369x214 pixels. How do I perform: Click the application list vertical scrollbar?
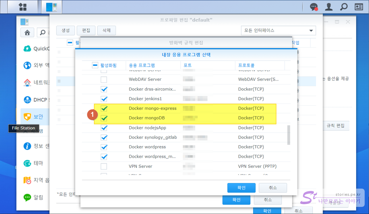click(x=289, y=135)
